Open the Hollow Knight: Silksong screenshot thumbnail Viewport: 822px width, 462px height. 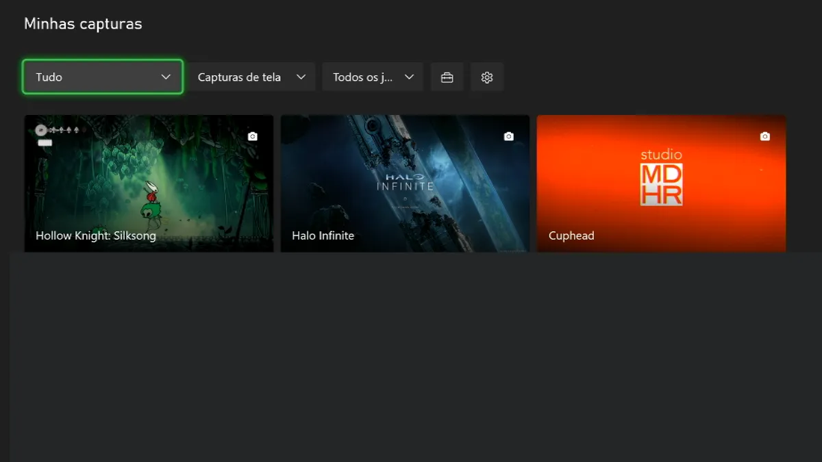click(149, 183)
